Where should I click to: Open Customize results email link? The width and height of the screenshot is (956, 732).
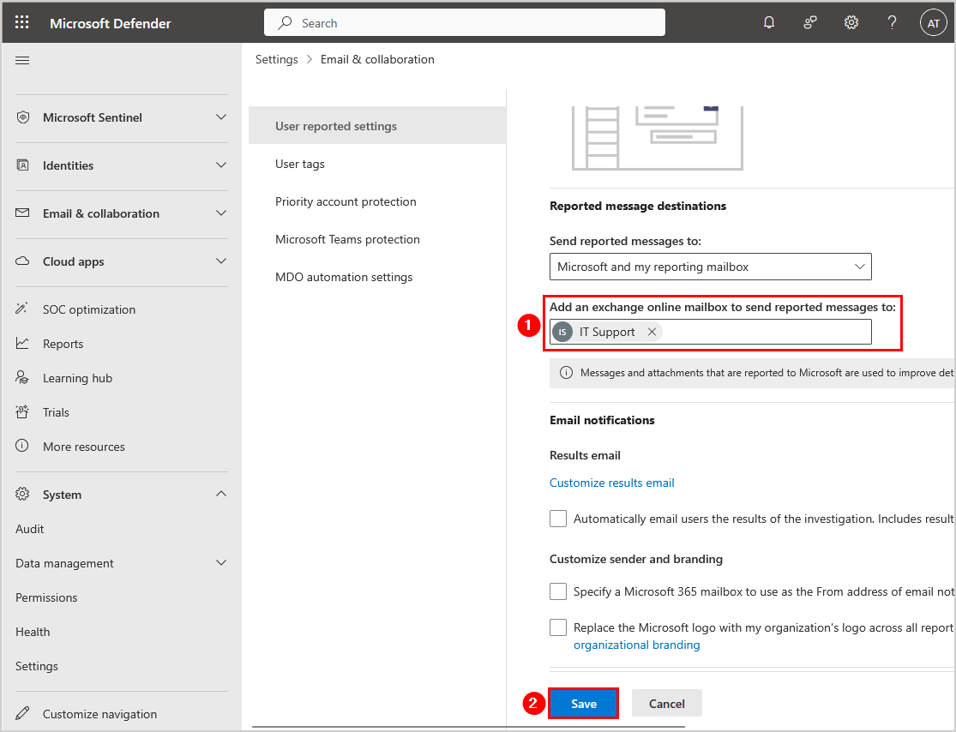tap(611, 483)
